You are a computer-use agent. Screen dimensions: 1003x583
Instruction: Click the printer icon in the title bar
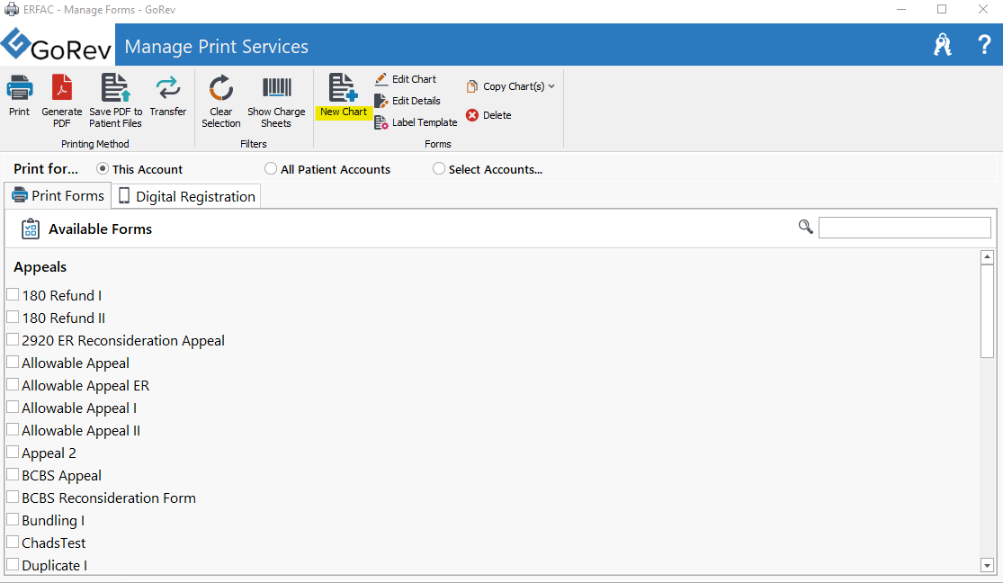(12, 10)
